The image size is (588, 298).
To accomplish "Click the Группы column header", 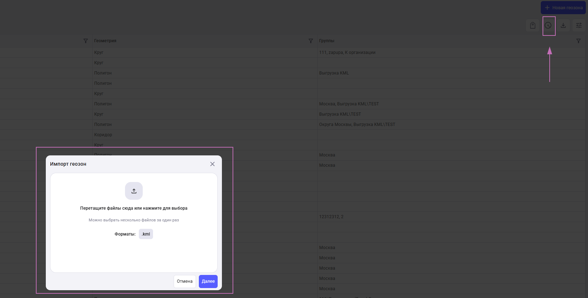I will [x=327, y=41].
